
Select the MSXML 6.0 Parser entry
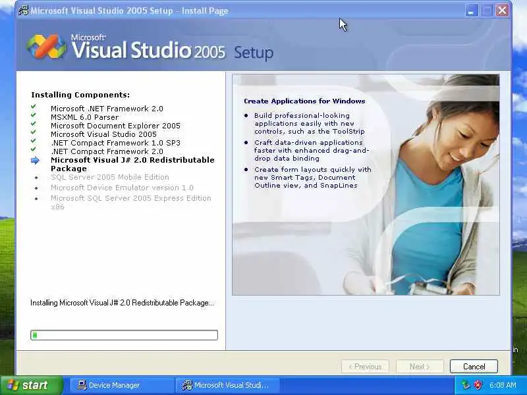pyautogui.click(x=85, y=117)
